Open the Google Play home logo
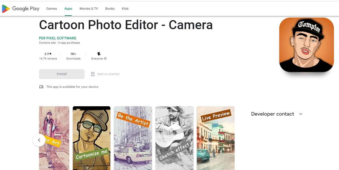Viewport: 339px width, 170px height. pyautogui.click(x=20, y=8)
